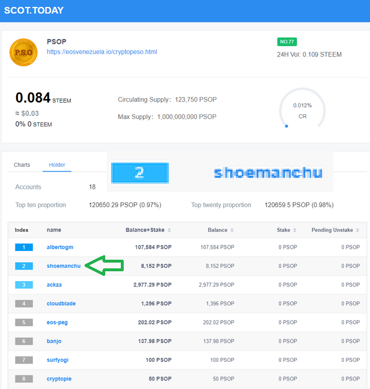Open eos-peg holder profile
Viewport: 370px width, 389px height.
click(x=57, y=323)
